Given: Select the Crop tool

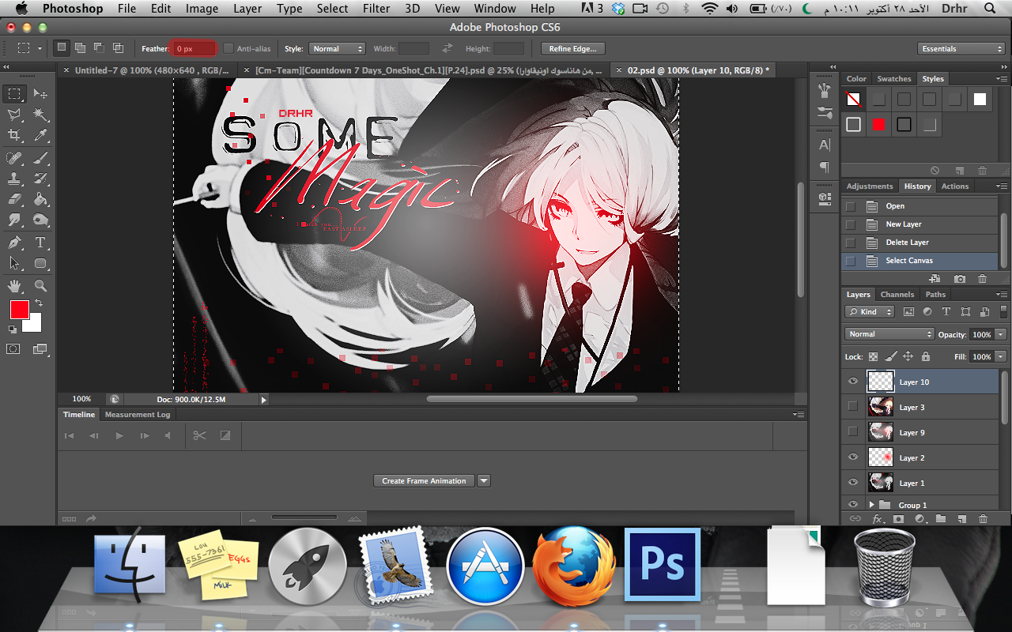Looking at the screenshot, I should tap(14, 136).
